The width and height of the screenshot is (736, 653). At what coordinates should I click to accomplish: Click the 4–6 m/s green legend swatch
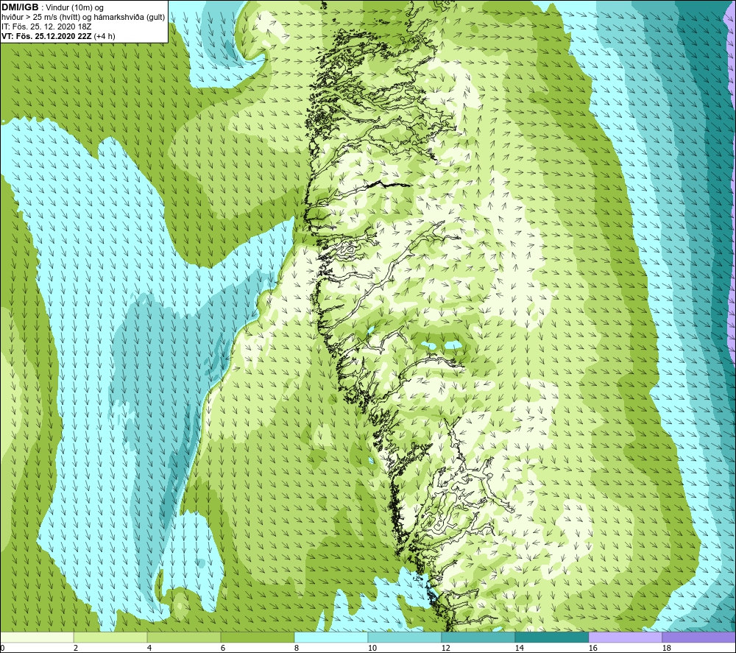(184, 638)
